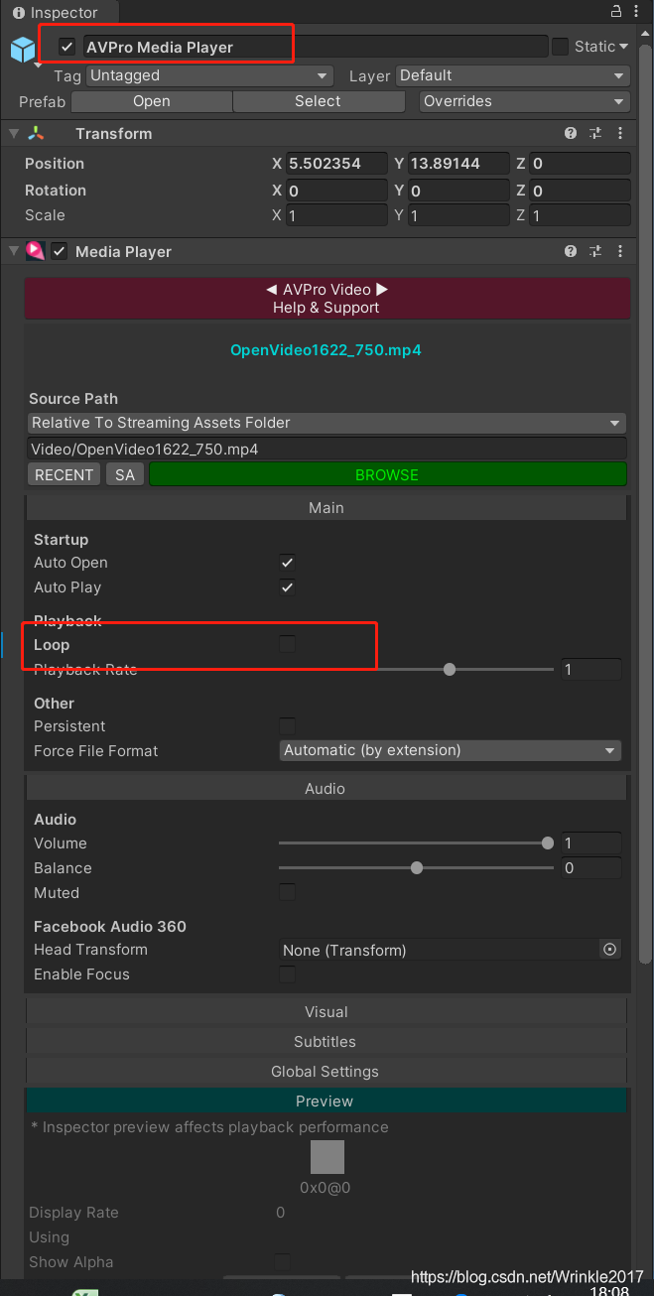Expand the Global Settings section
This screenshot has width=654, height=1296.
click(x=327, y=1072)
